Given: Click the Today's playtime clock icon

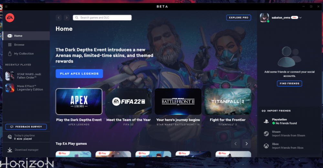Looking at the screenshot, I should click(x=10, y=137).
